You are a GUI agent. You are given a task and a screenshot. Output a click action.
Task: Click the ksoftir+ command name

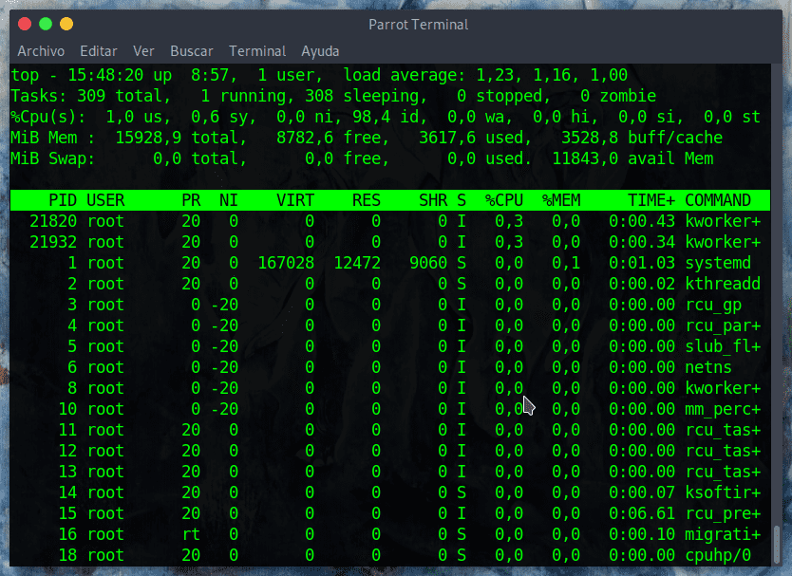pyautogui.click(x=723, y=492)
